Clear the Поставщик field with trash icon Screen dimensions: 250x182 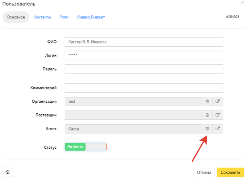coord(207,115)
